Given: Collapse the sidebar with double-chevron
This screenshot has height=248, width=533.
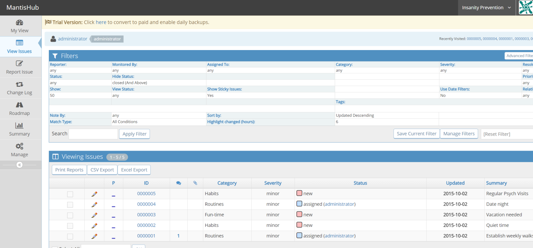Looking at the screenshot, I should click(x=20, y=165).
